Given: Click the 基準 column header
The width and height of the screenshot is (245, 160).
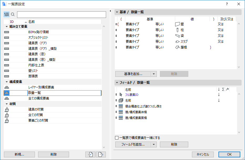Looking at the screenshot, I should [x=150, y=19].
